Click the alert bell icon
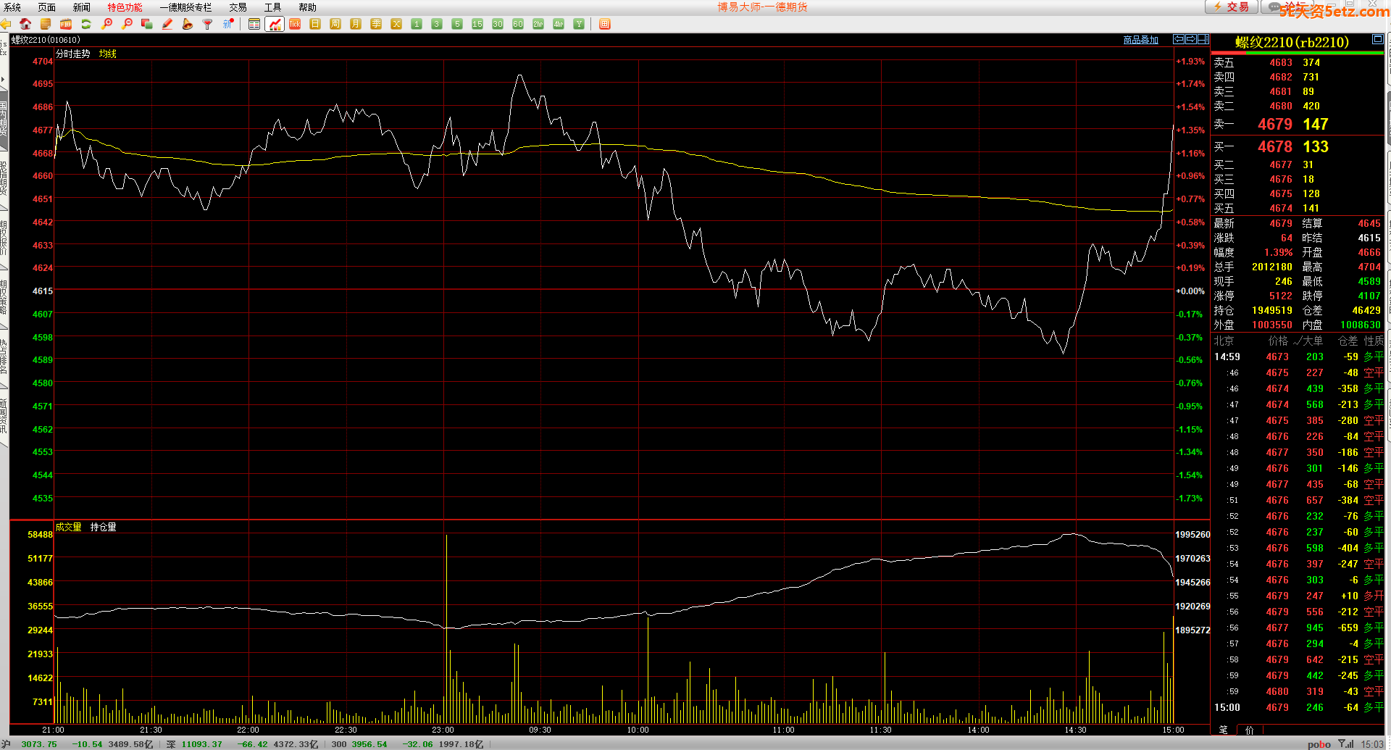1391x750 pixels. click(x=188, y=24)
